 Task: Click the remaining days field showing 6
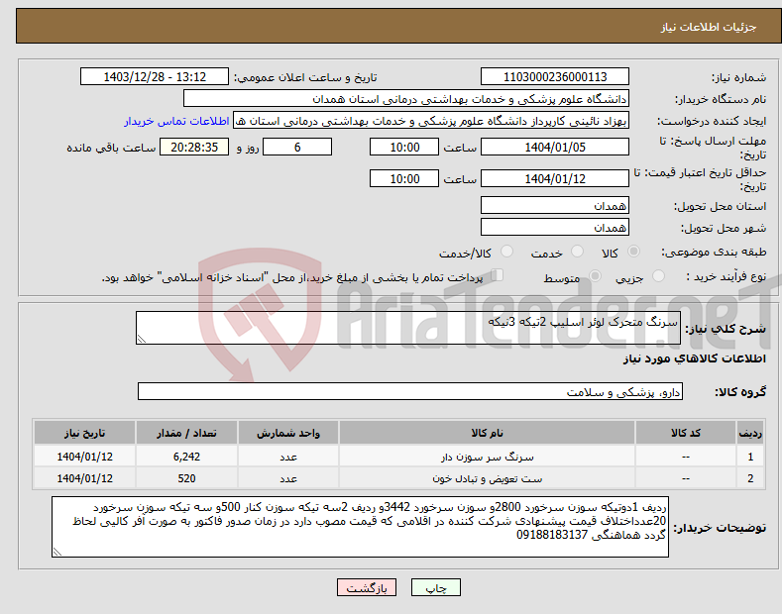pyautogui.click(x=297, y=147)
